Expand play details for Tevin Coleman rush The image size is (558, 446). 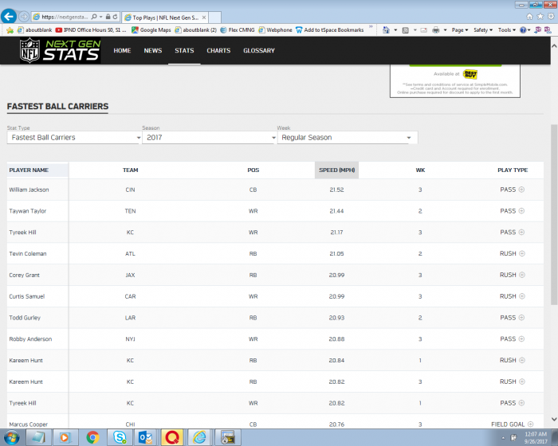[521, 254]
